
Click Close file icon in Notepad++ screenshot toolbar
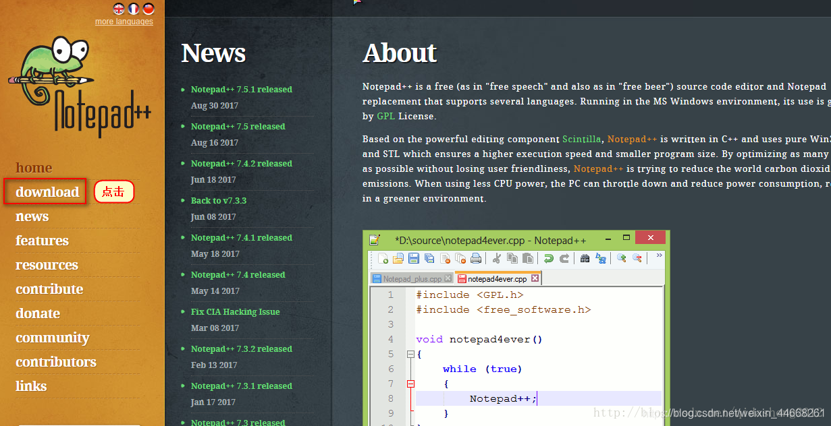click(x=445, y=258)
